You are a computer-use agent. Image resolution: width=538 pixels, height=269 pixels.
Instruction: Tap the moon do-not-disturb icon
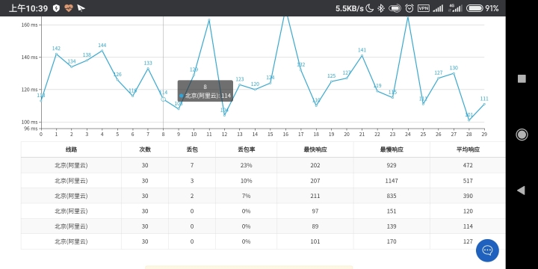click(x=370, y=8)
